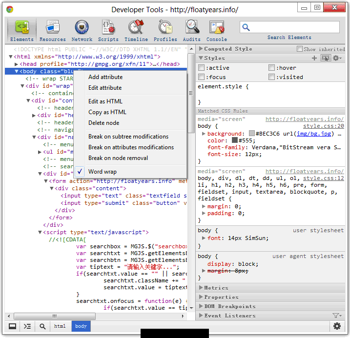Click the horizontal scrollbar thumb in DOM tree
This screenshot has height=338, width=350.
(55, 316)
